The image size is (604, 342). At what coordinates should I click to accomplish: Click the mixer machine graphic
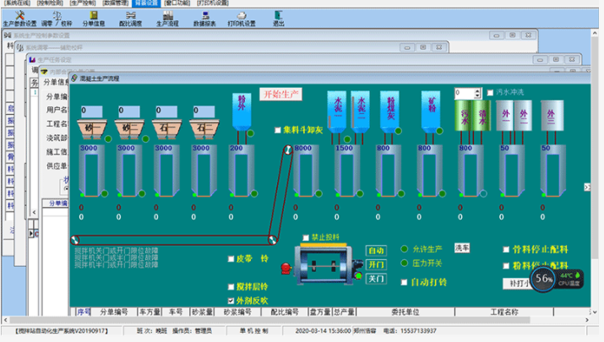pyautogui.click(x=324, y=264)
